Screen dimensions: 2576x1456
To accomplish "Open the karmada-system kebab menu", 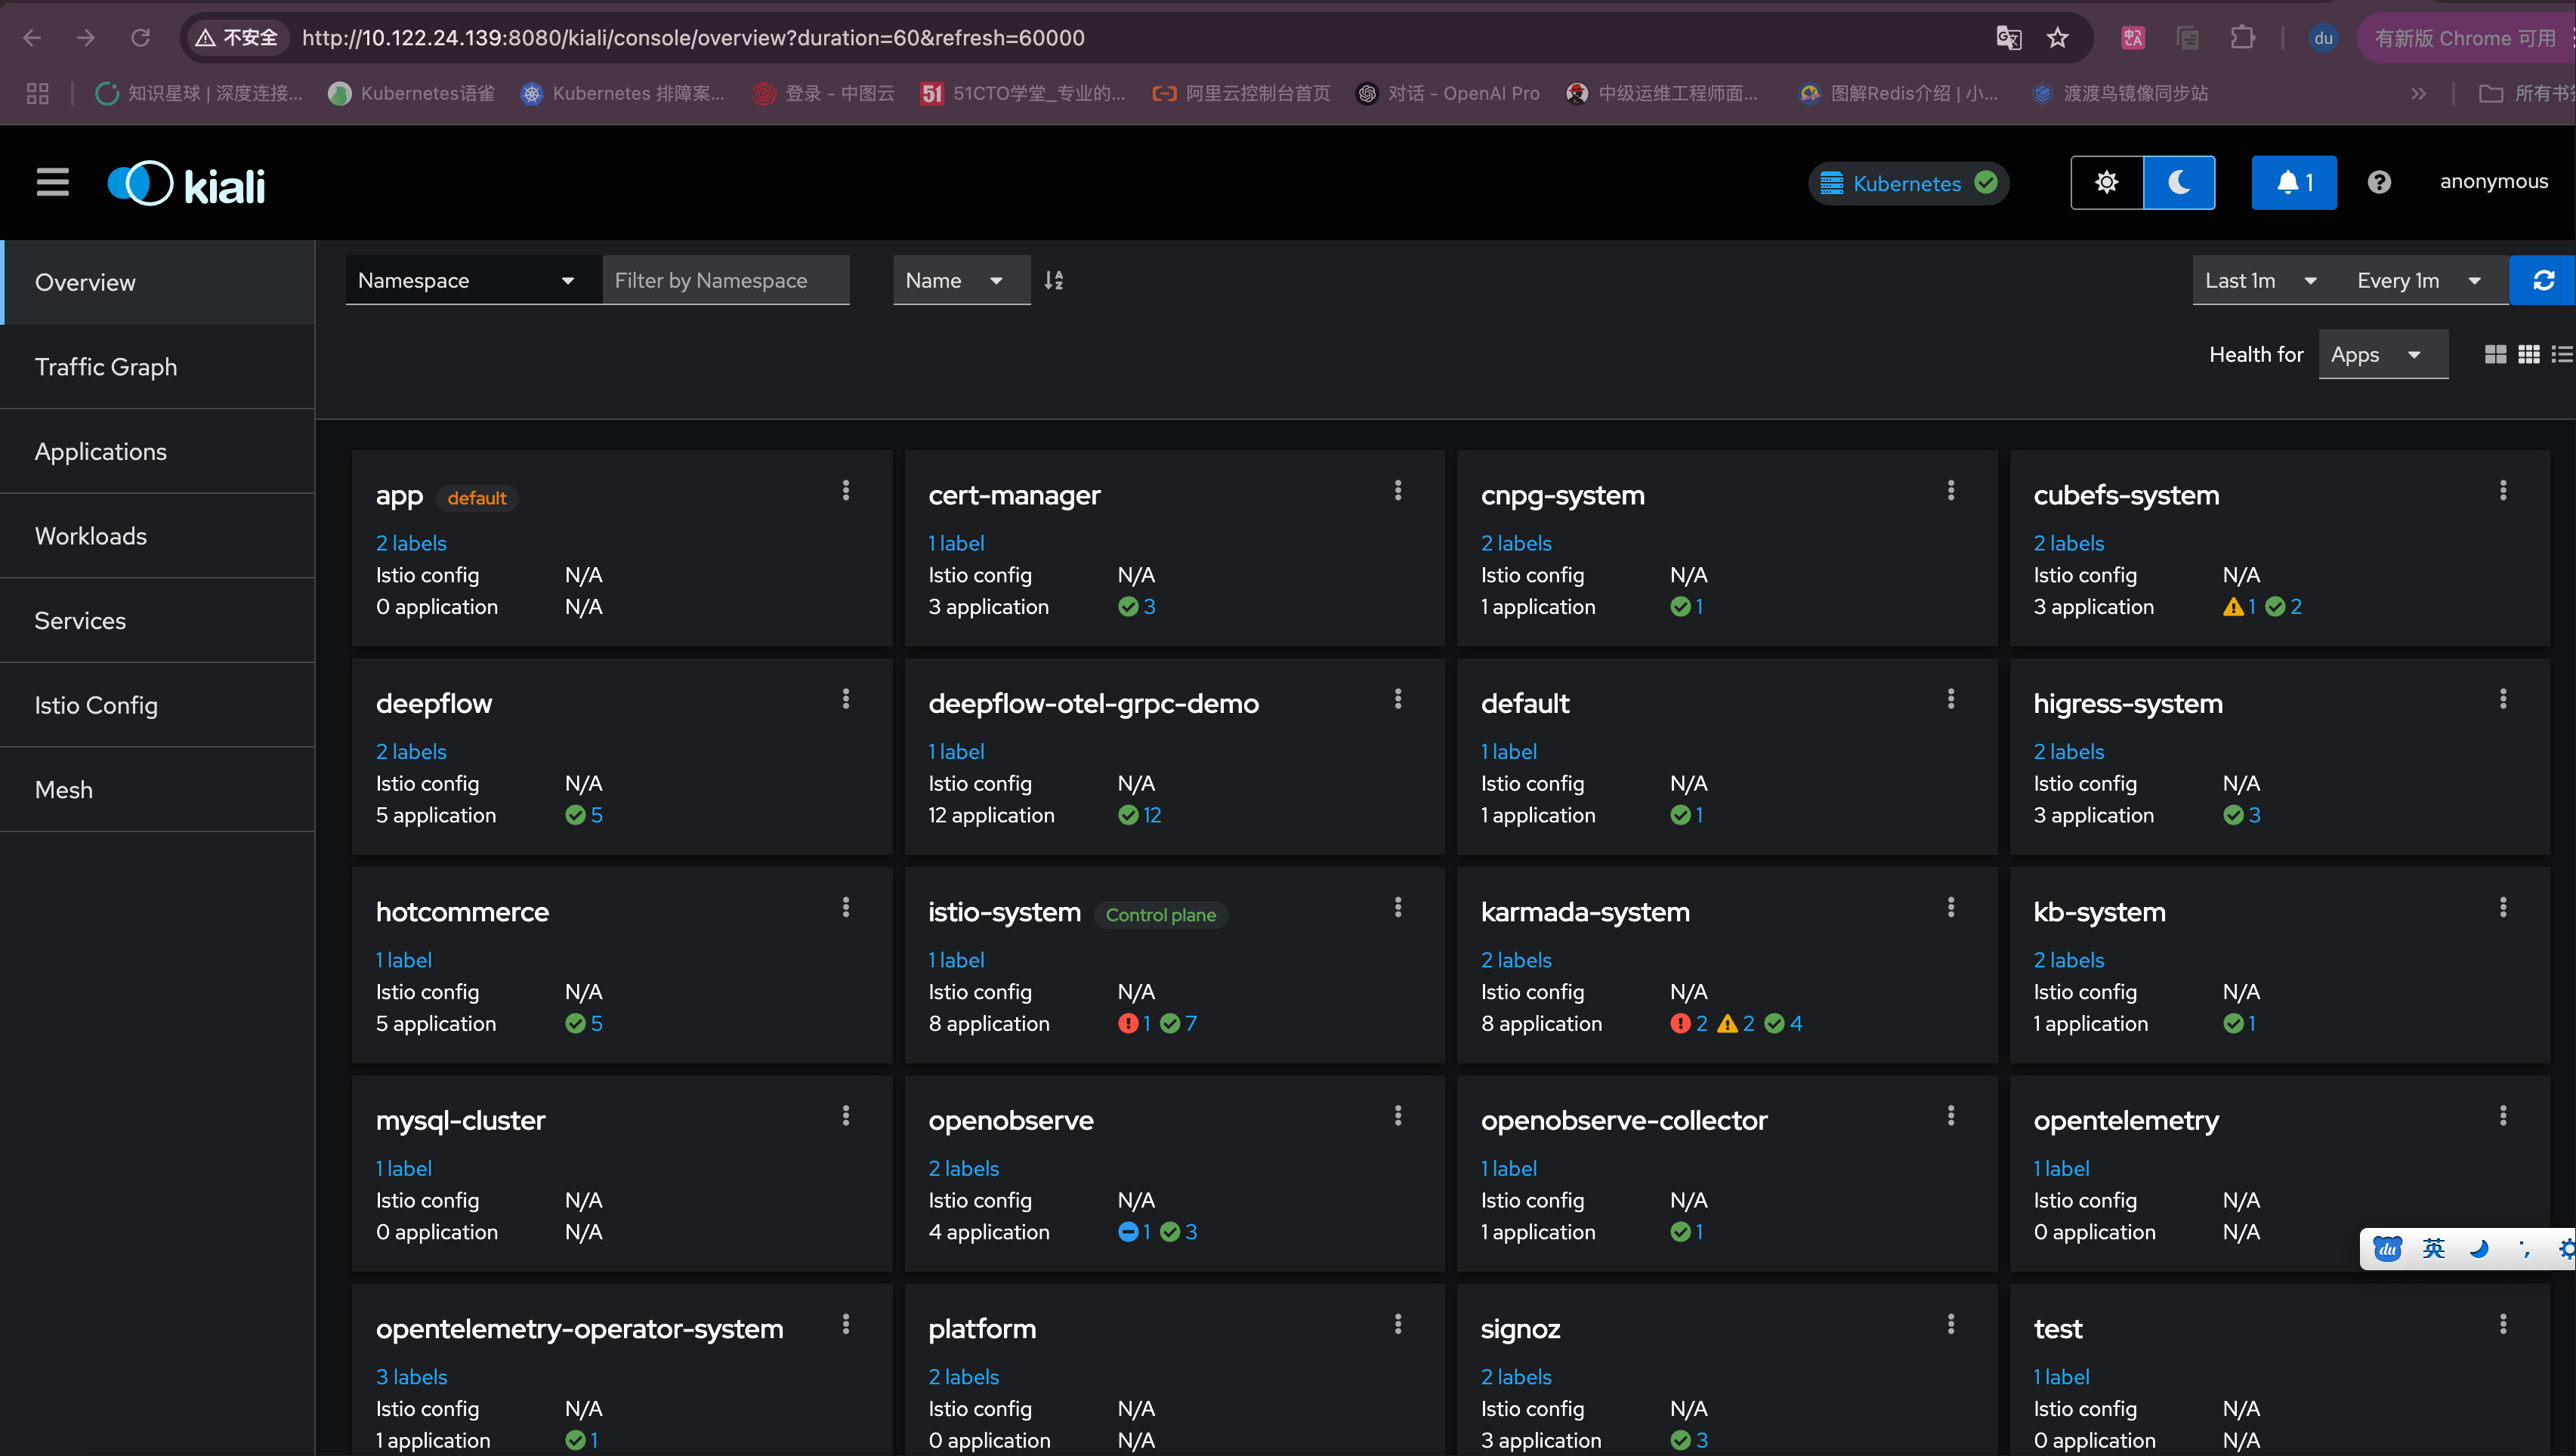I will [1951, 907].
